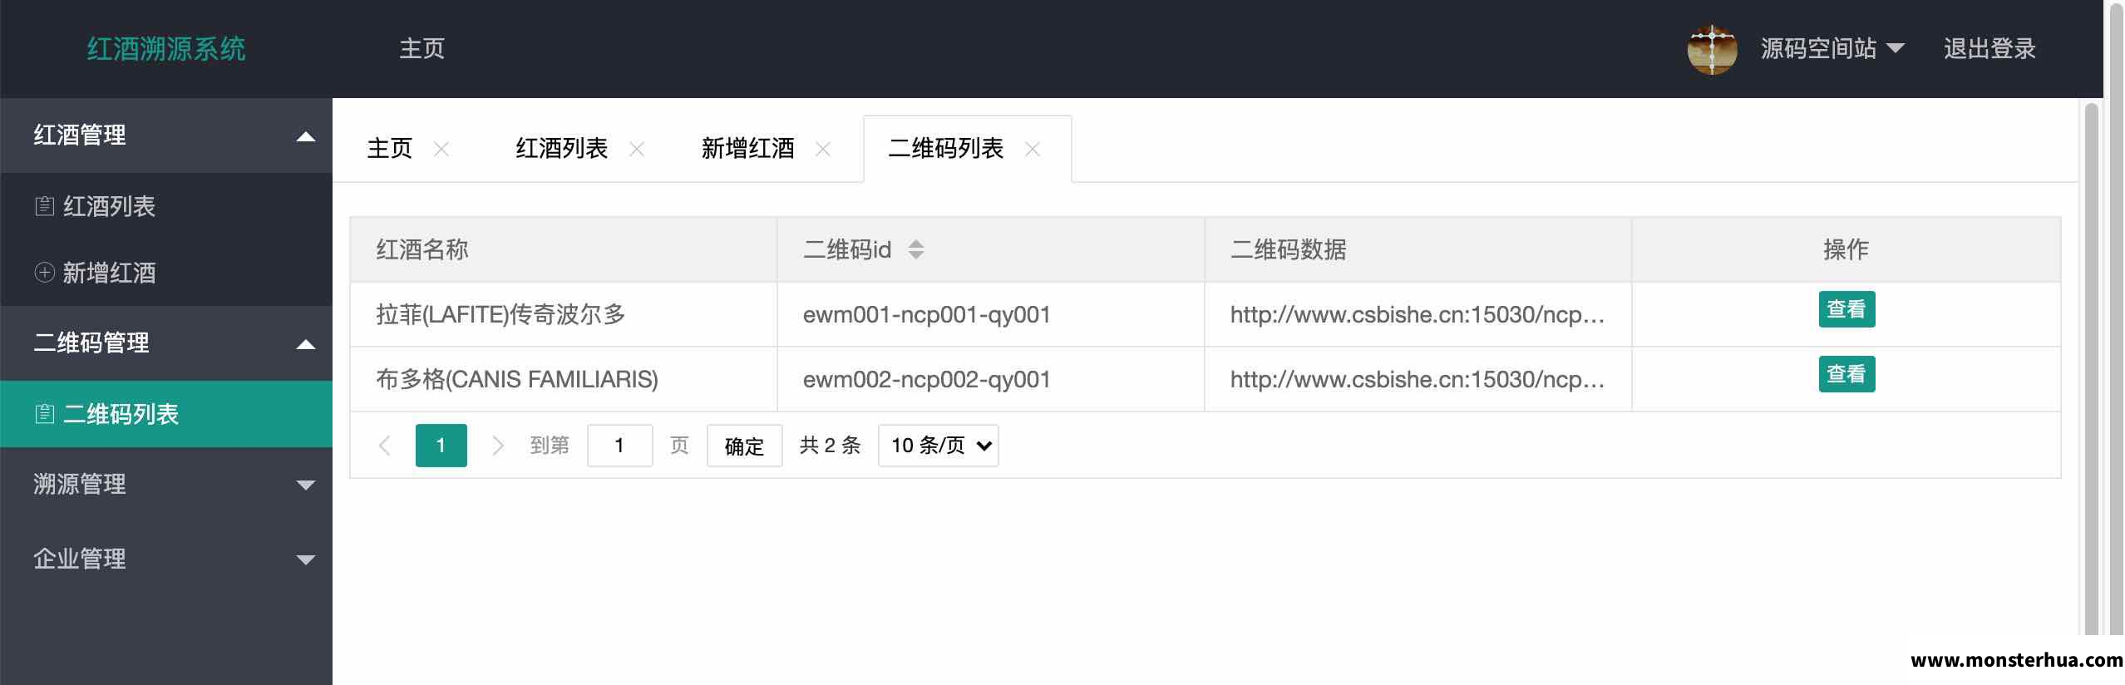Switch to the 红酒列表 tab
Image resolution: width=2125 pixels, height=685 pixels.
562,149
